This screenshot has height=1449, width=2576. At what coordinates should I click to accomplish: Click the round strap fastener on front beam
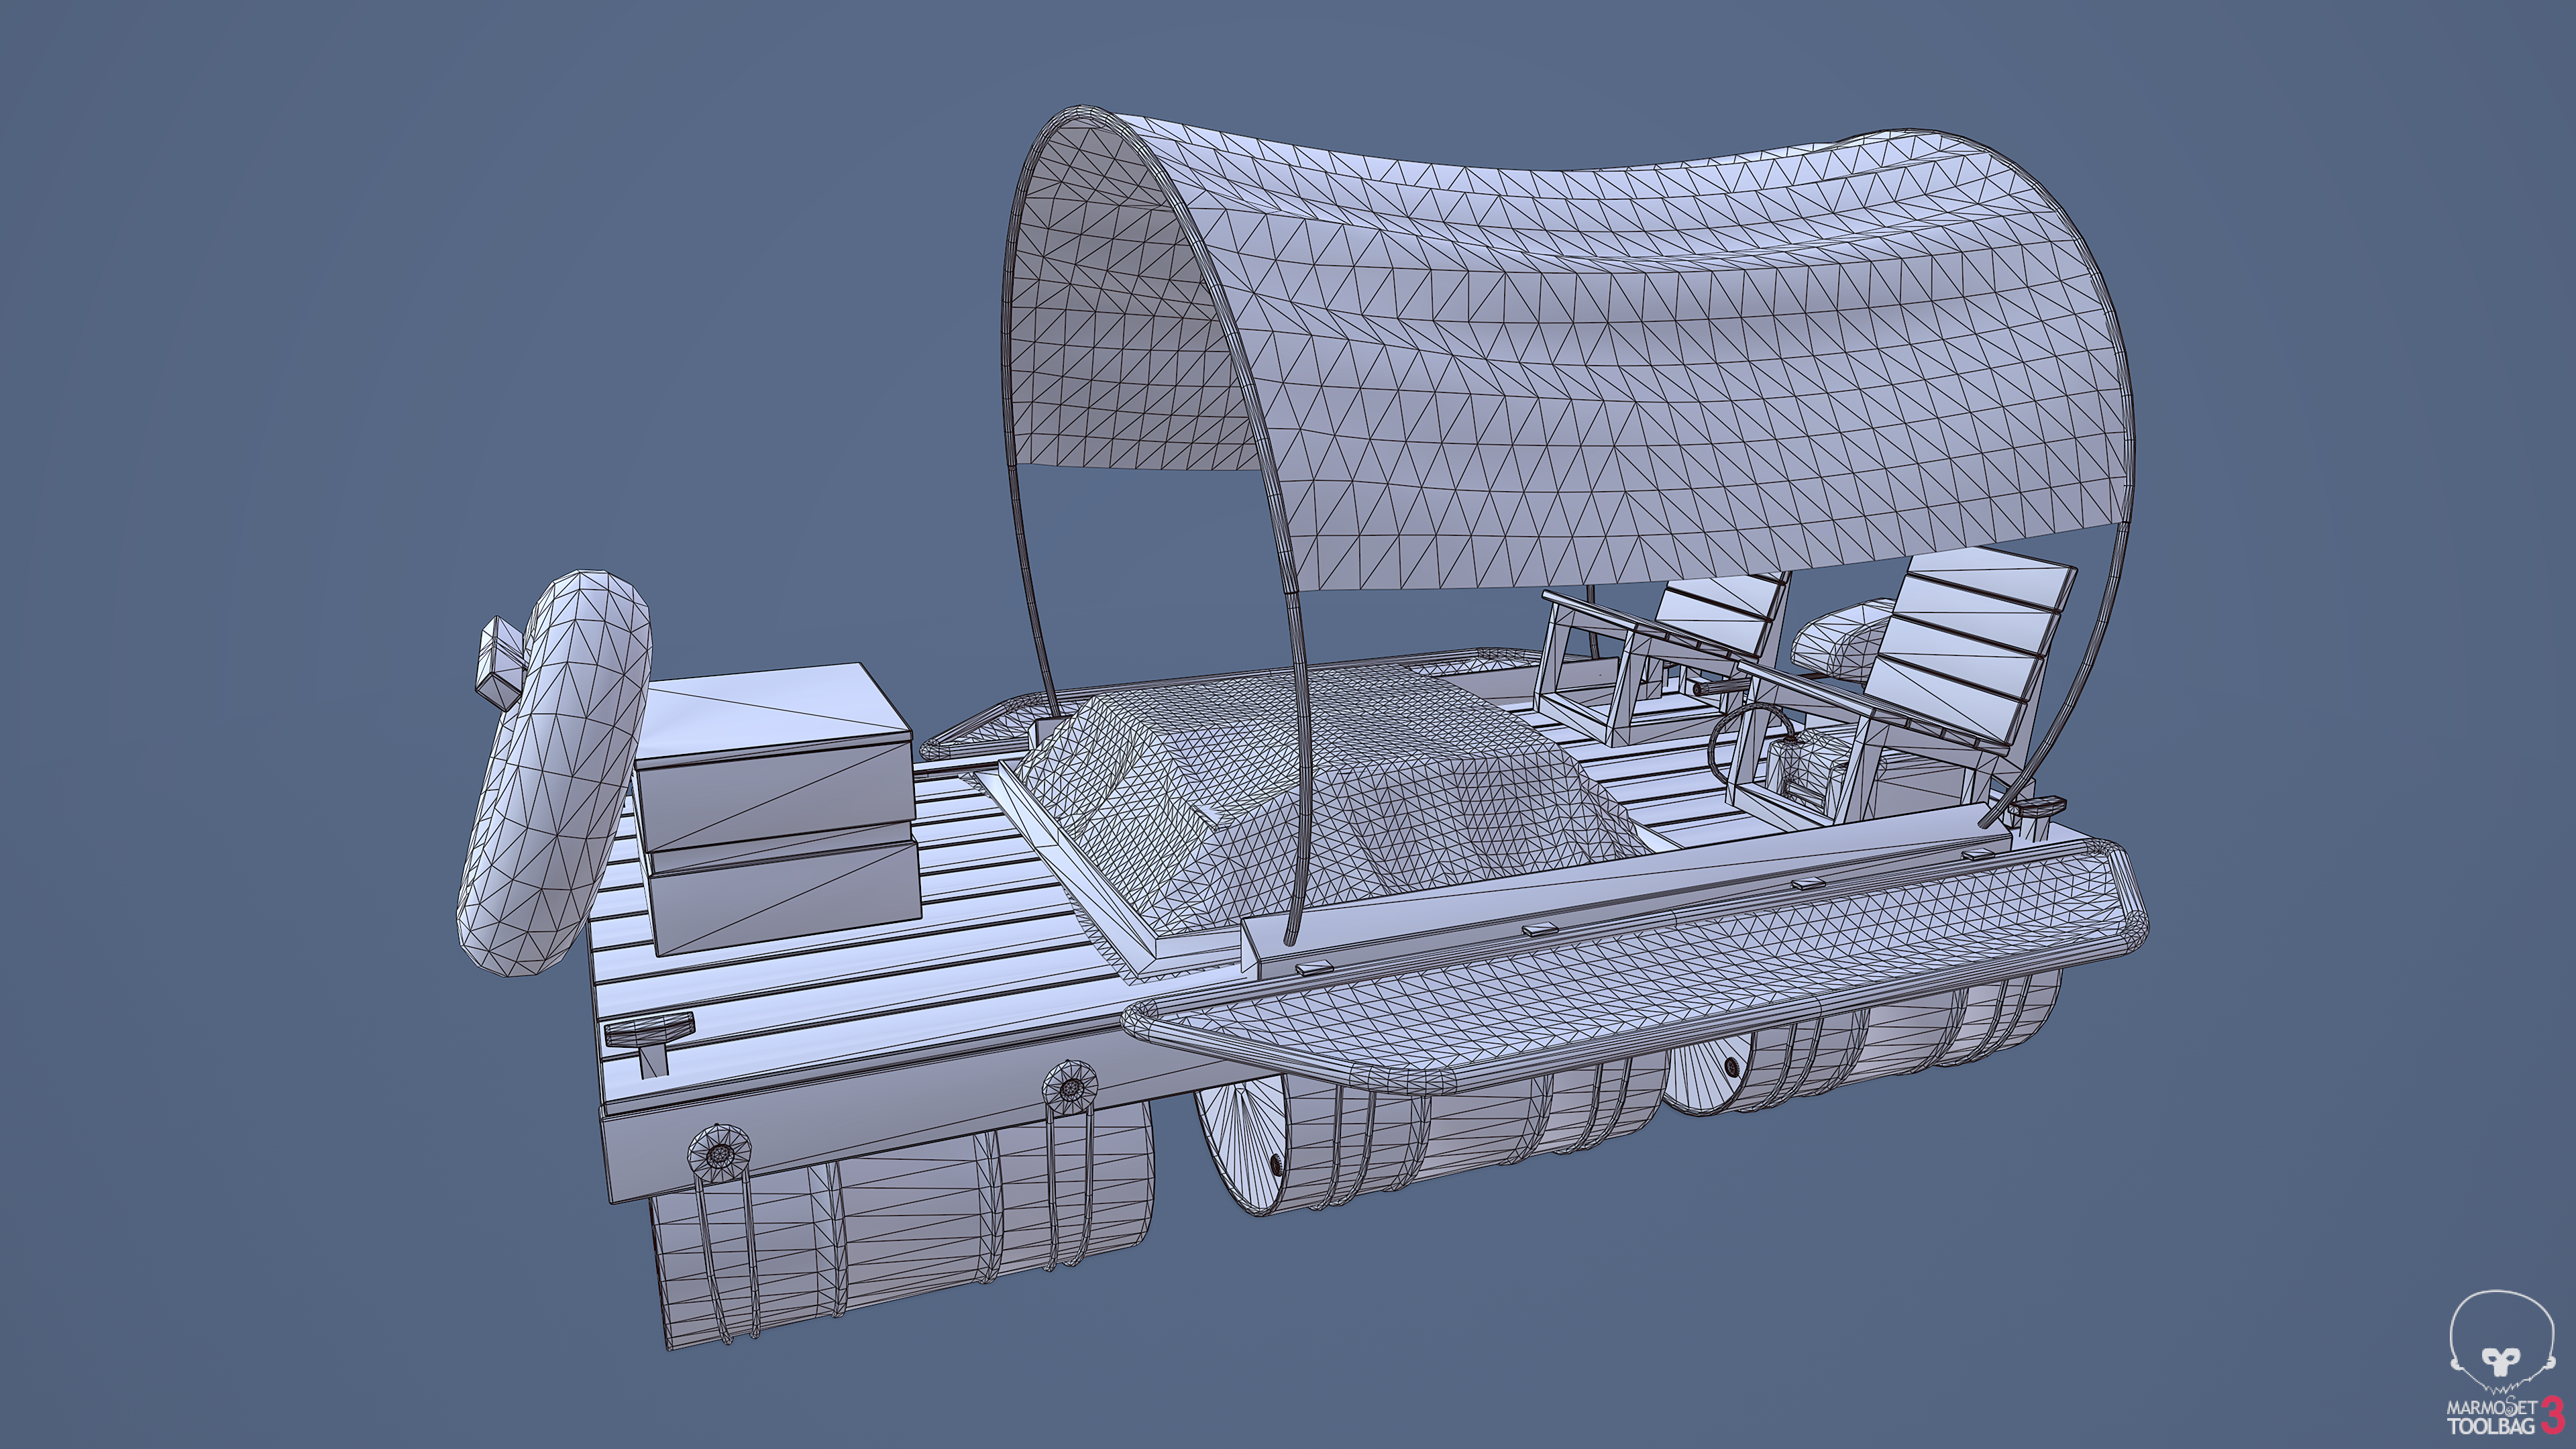coord(720,1155)
